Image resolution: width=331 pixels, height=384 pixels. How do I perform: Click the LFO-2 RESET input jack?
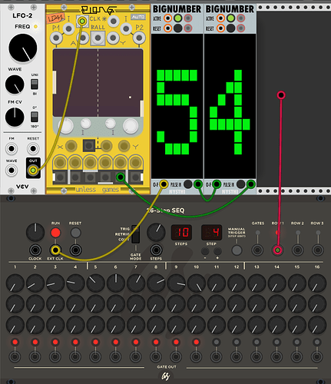pyautogui.click(x=33, y=148)
